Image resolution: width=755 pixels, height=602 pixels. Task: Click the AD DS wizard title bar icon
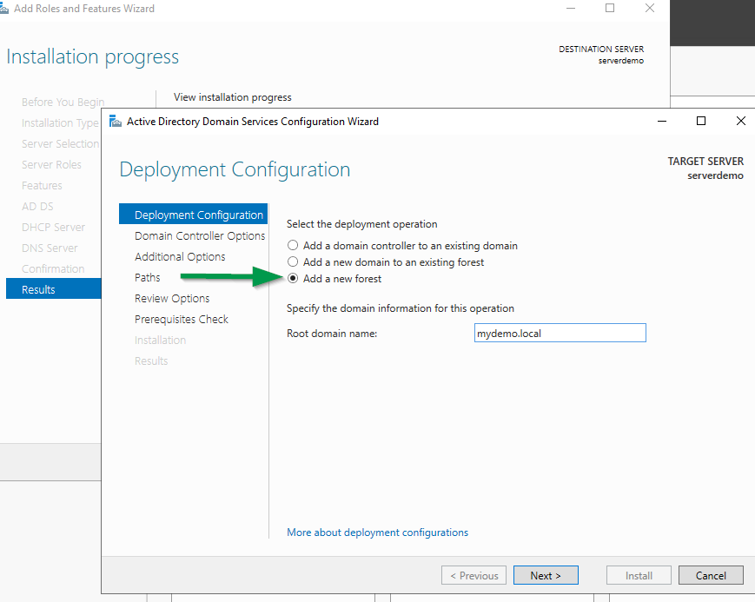[x=116, y=122]
